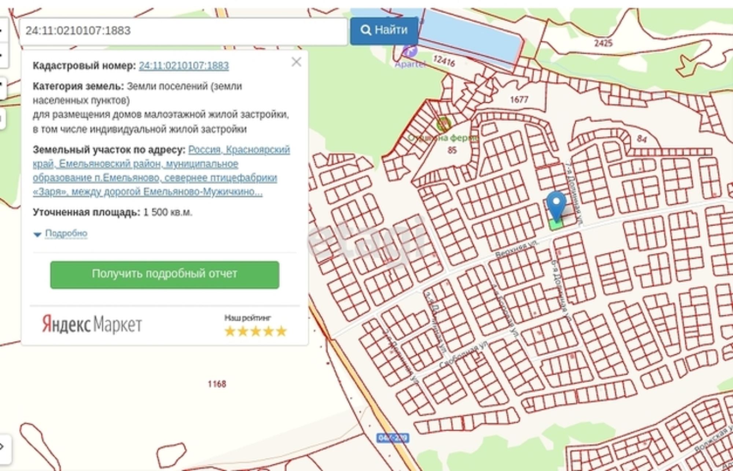Open the land parcel address link
This screenshot has width=733, height=471.
click(x=161, y=171)
